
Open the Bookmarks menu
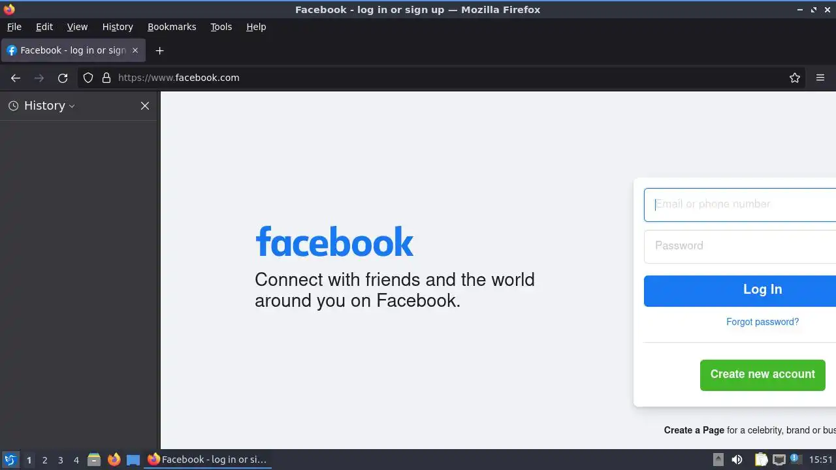(172, 27)
